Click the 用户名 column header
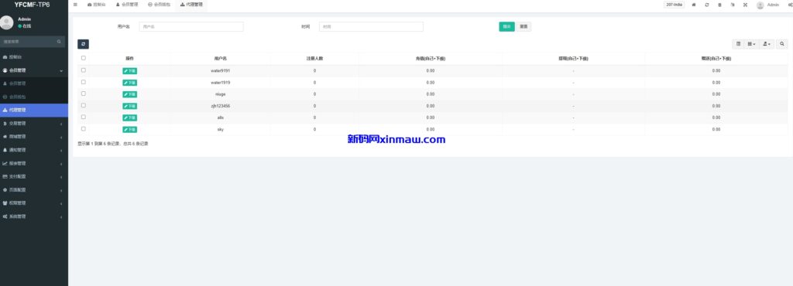793x286 pixels. point(221,59)
